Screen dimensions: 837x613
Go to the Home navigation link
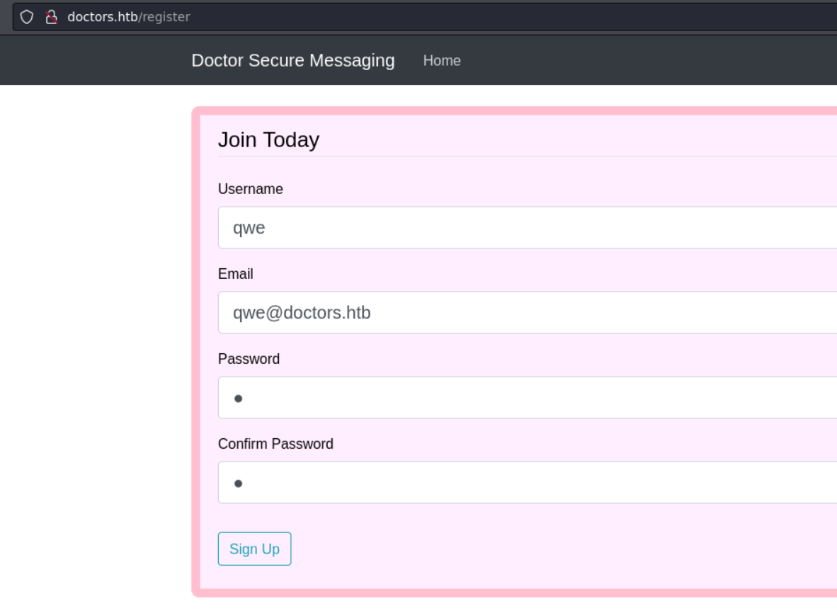pyautogui.click(x=441, y=60)
